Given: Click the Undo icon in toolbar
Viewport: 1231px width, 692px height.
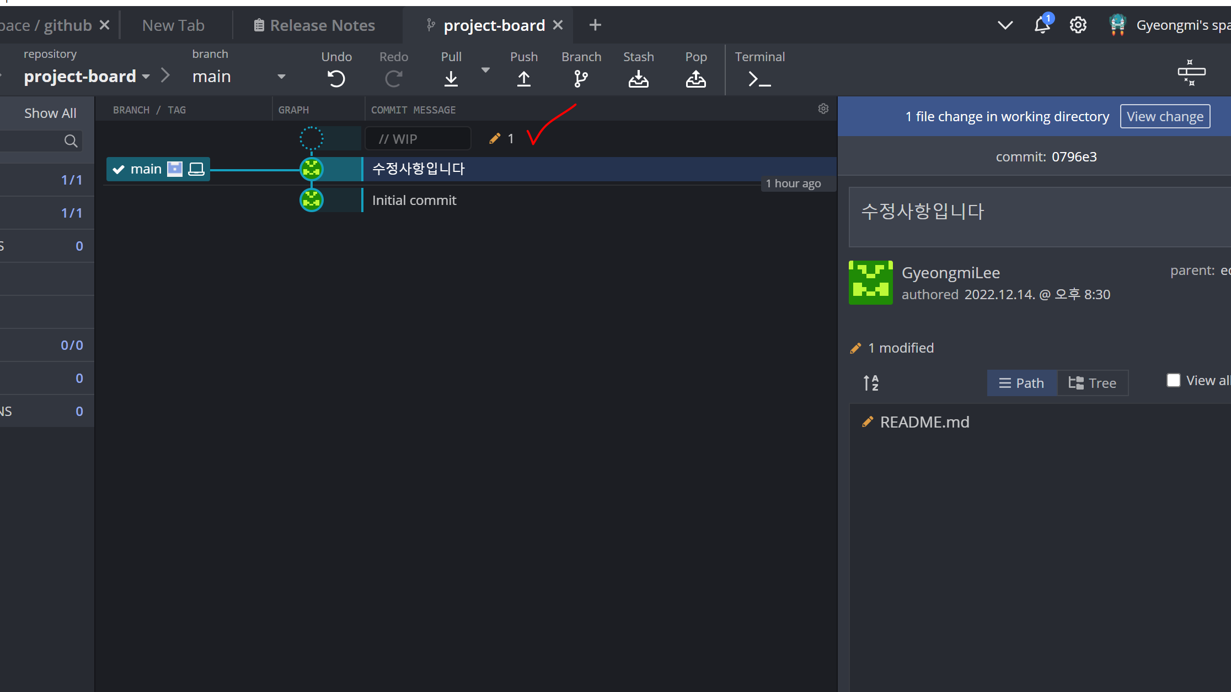Looking at the screenshot, I should [336, 79].
